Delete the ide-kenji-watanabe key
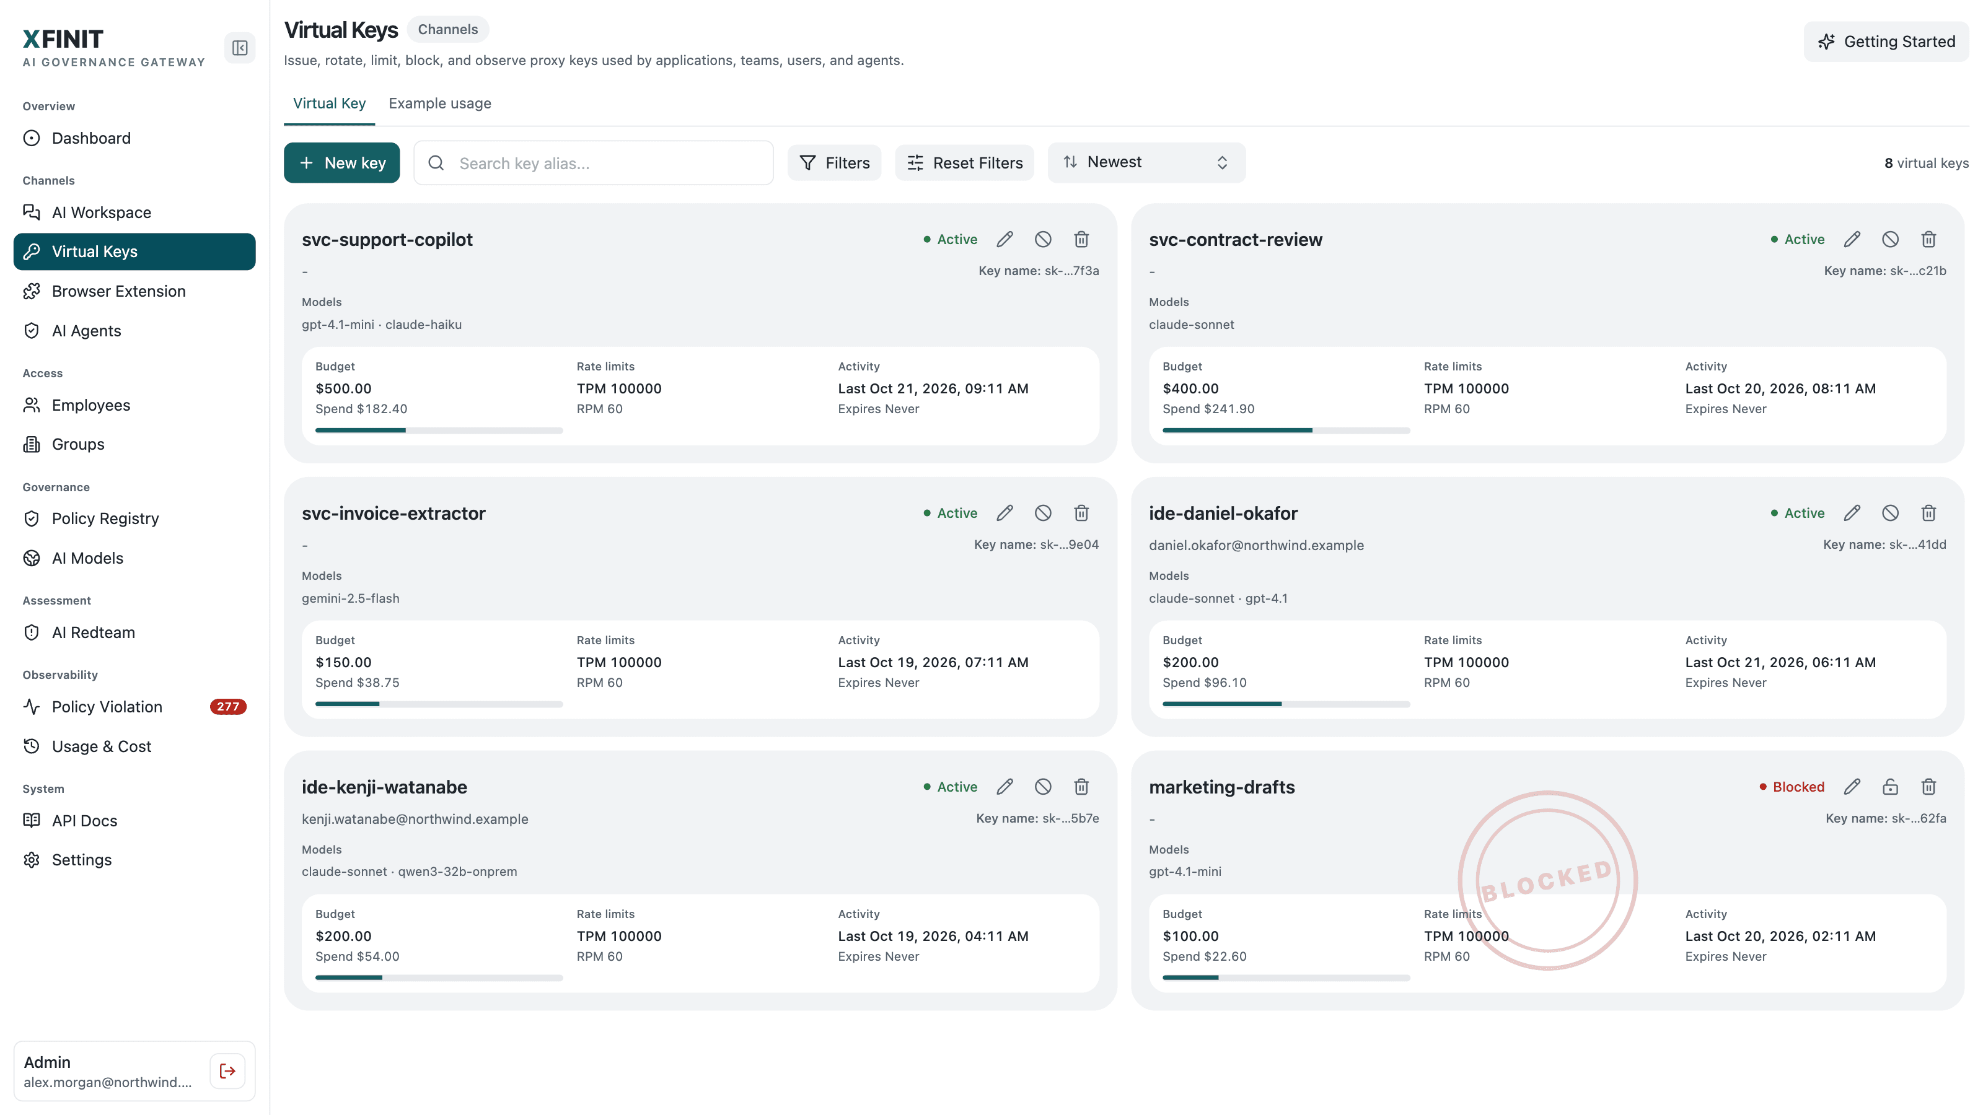The height and width of the screenshot is (1115, 1983). tap(1081, 787)
